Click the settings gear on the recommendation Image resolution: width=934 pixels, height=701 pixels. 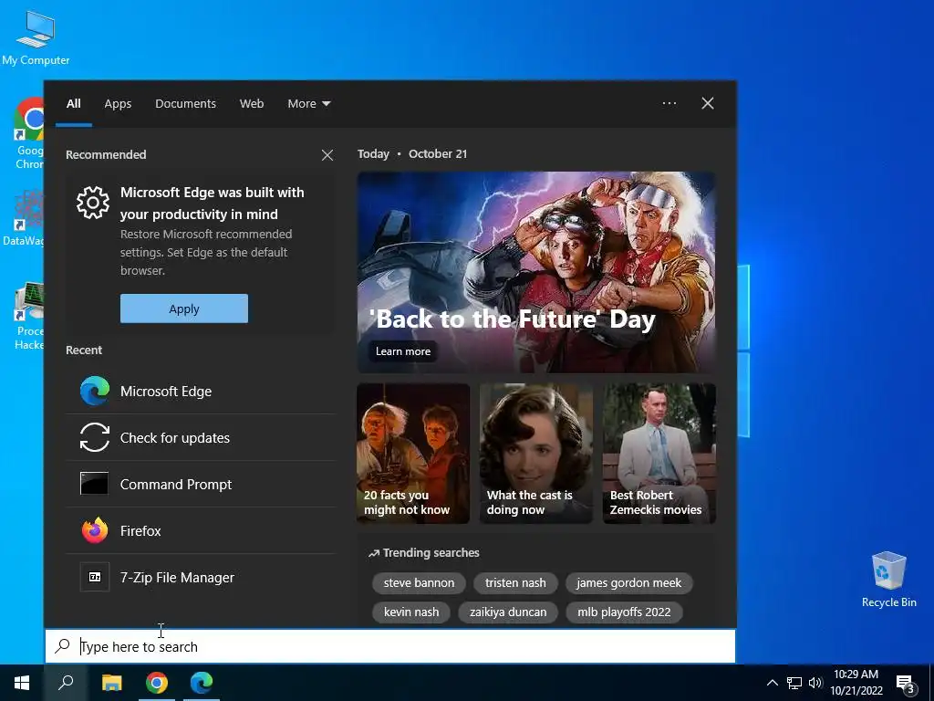tap(93, 203)
